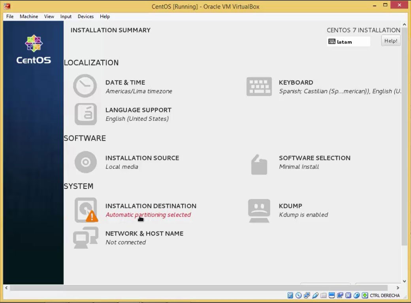Open Installation Source disc icon
Screen dimensions: 411x303
[x=85, y=162]
